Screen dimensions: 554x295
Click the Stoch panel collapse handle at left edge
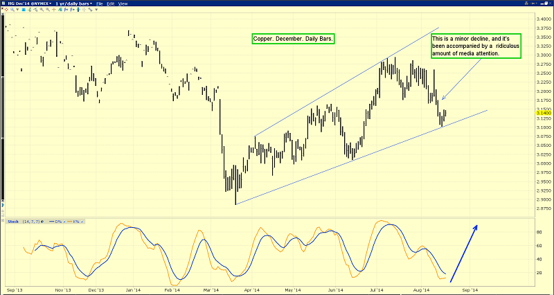3,221
